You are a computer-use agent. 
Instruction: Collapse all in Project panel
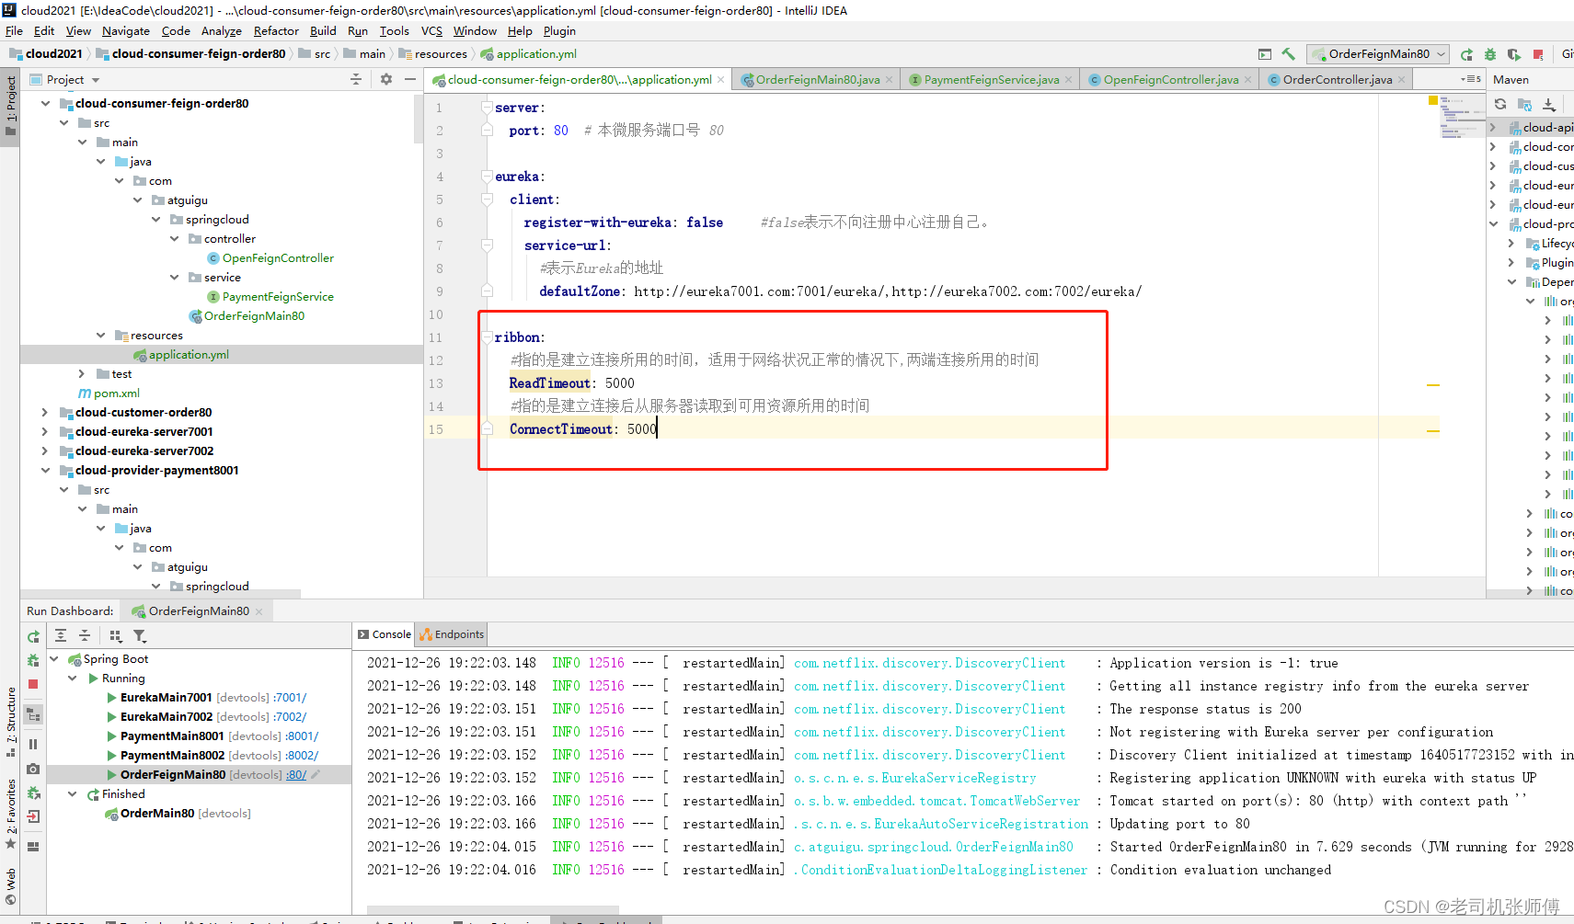point(356,79)
